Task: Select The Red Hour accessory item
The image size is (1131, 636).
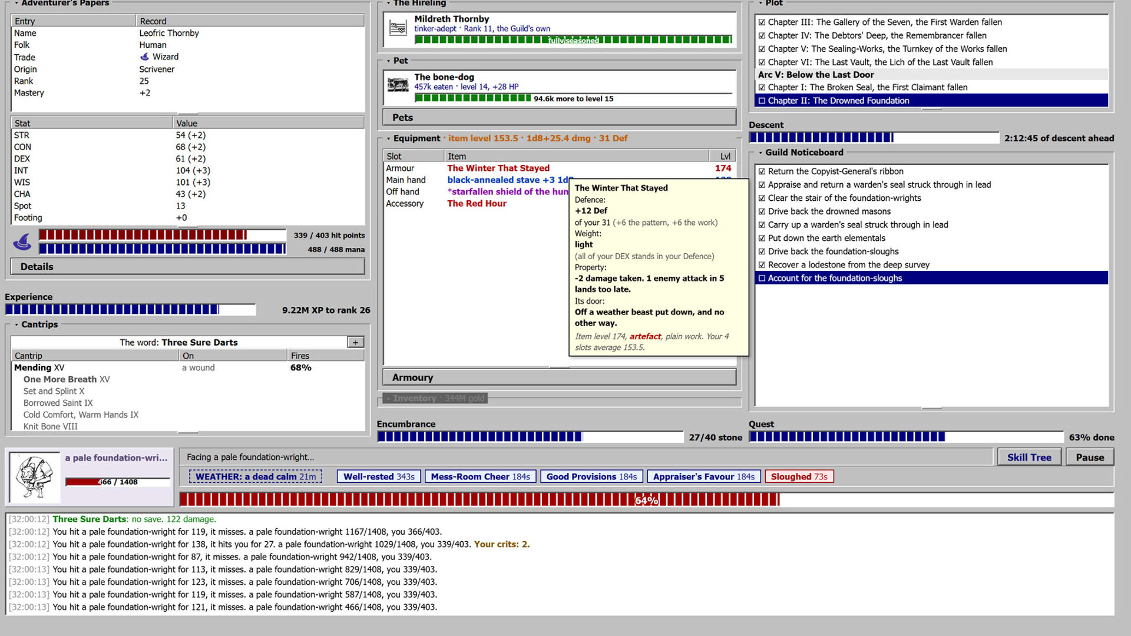Action: 476,204
